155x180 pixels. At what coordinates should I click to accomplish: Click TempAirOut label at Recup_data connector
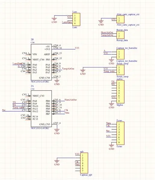[107, 35]
